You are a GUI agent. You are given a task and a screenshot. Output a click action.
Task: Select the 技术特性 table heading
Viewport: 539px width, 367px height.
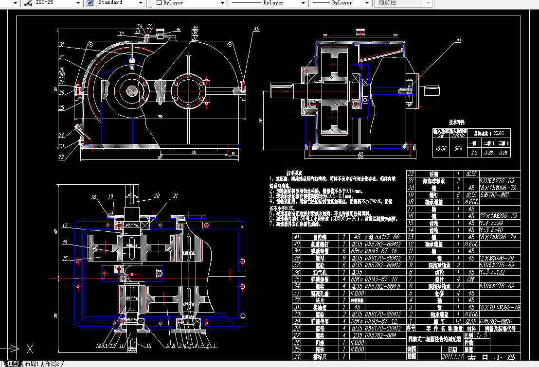(x=456, y=122)
